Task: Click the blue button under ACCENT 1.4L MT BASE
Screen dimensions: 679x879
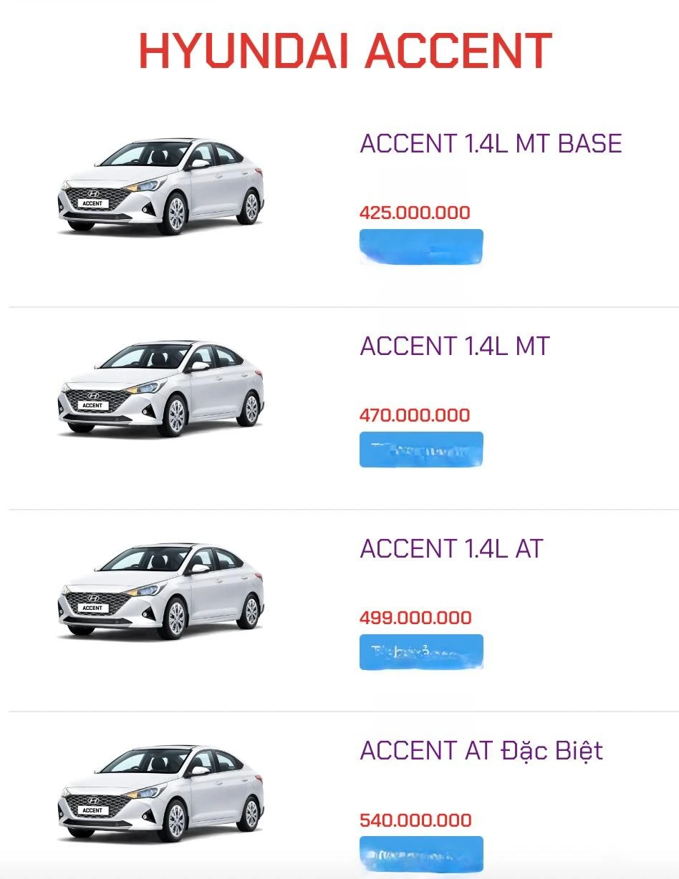Action: click(x=420, y=246)
